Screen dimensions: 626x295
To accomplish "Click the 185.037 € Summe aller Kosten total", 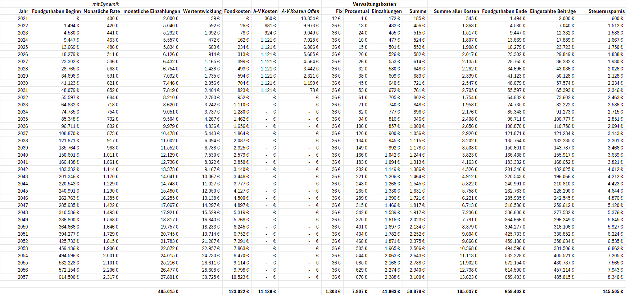I will [x=467, y=291].
